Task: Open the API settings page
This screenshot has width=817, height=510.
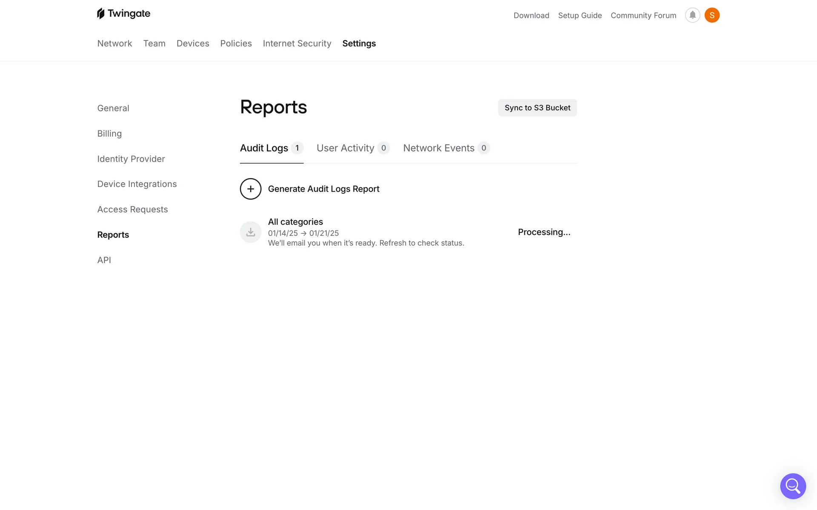Action: click(x=104, y=260)
